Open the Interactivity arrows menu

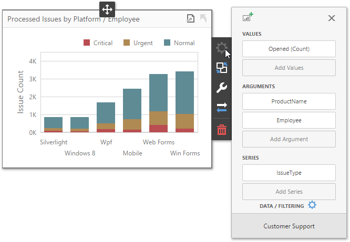coord(221,107)
